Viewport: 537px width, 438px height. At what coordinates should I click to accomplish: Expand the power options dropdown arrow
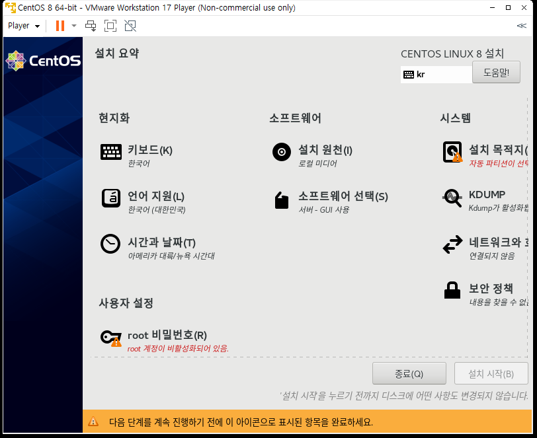(x=73, y=26)
